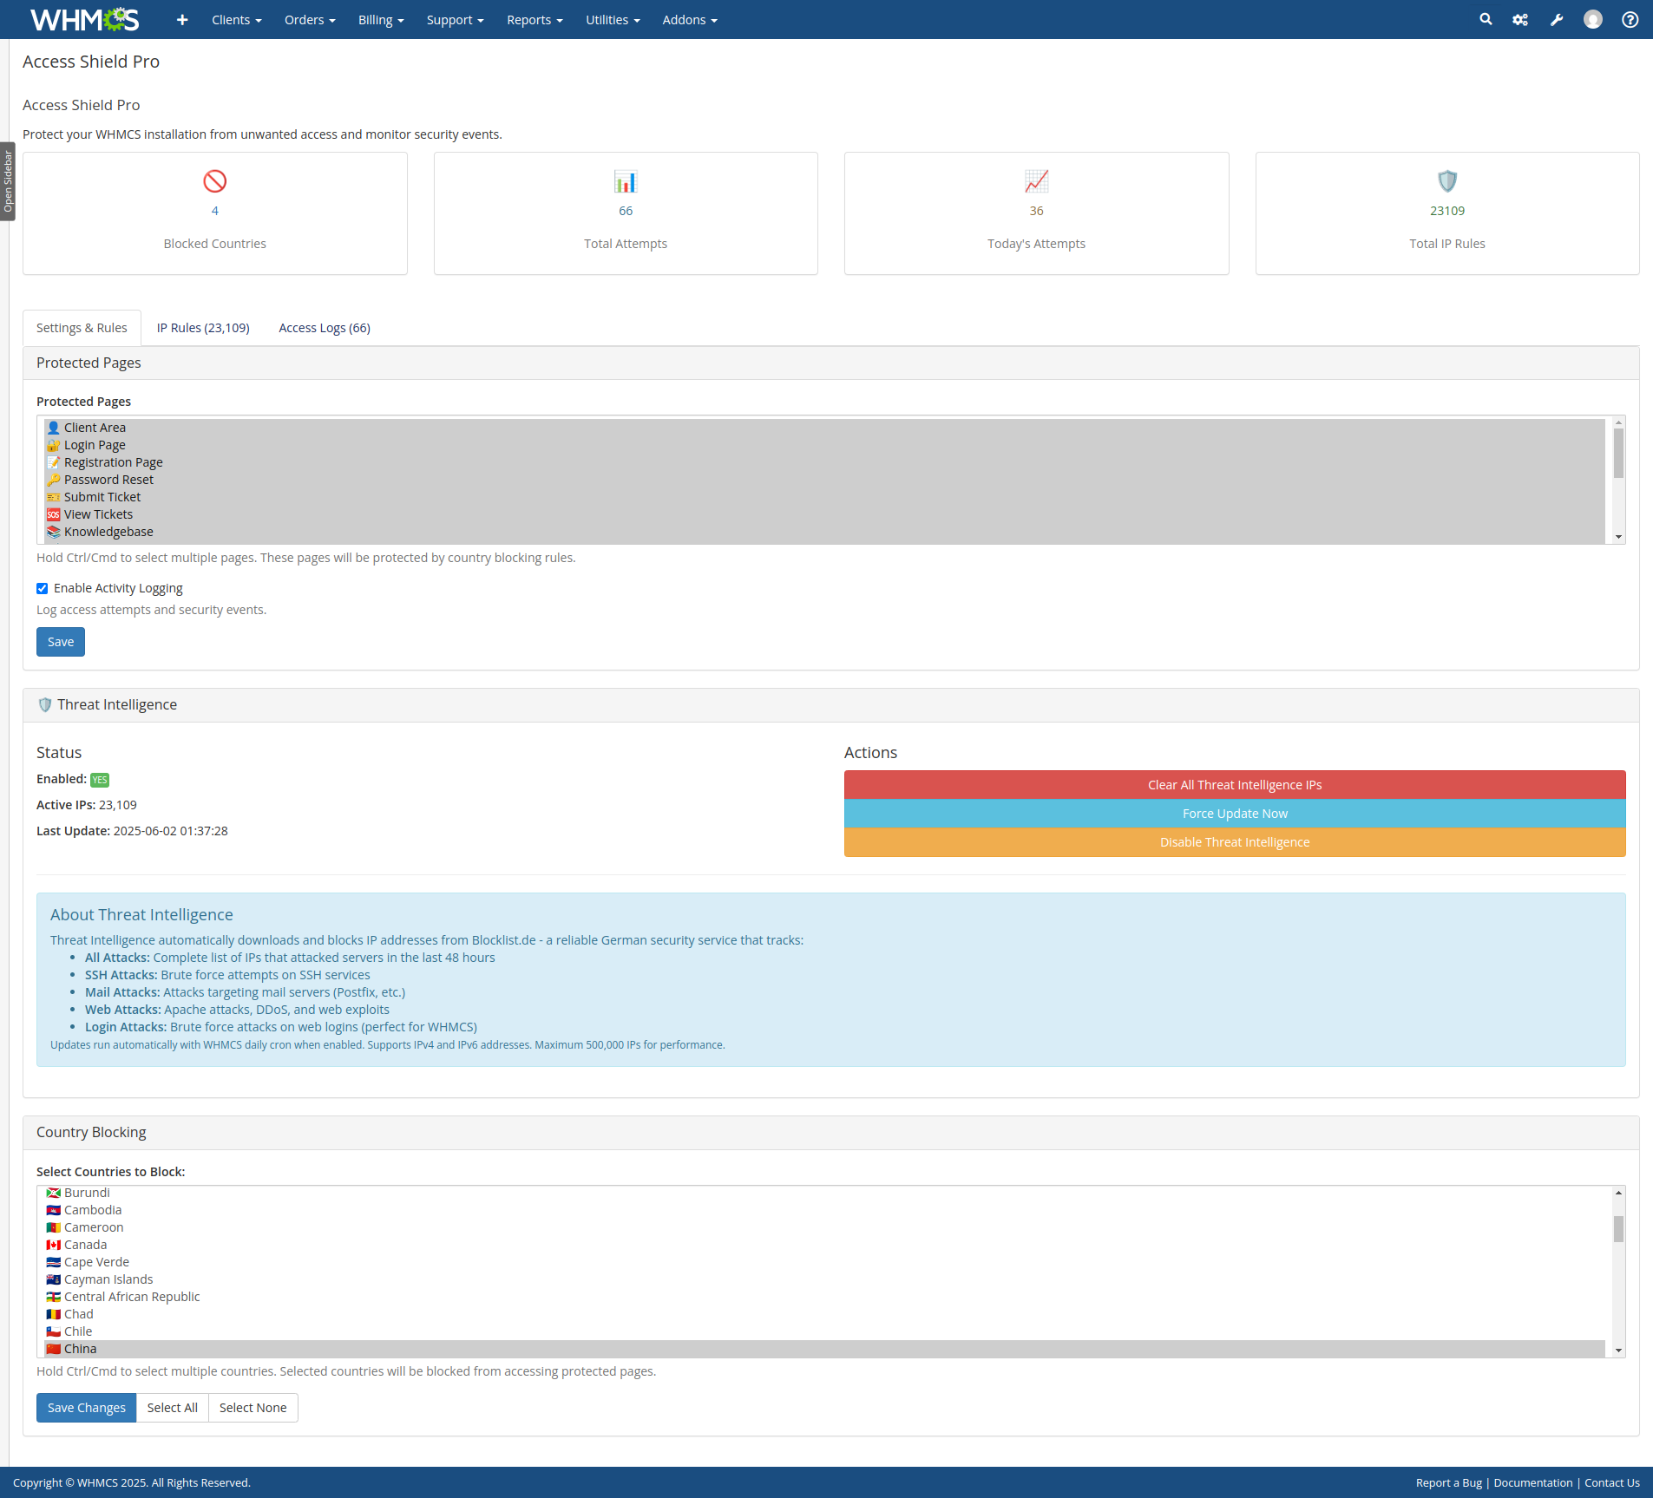Expand the Addons dropdown menu
The width and height of the screenshot is (1653, 1498).
690,20
